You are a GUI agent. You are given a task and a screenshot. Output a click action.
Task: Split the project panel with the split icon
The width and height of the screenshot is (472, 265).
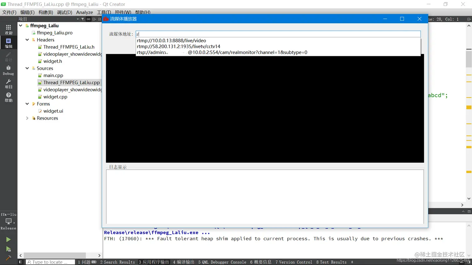[94, 19]
